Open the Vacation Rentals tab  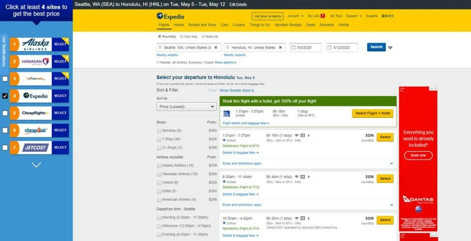pyautogui.click(x=288, y=25)
